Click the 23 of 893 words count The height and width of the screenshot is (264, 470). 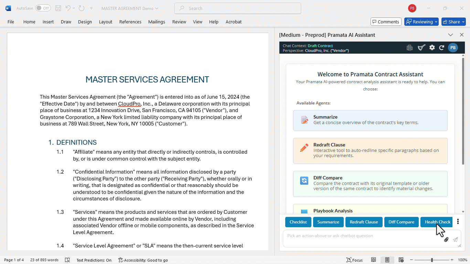(x=44, y=260)
